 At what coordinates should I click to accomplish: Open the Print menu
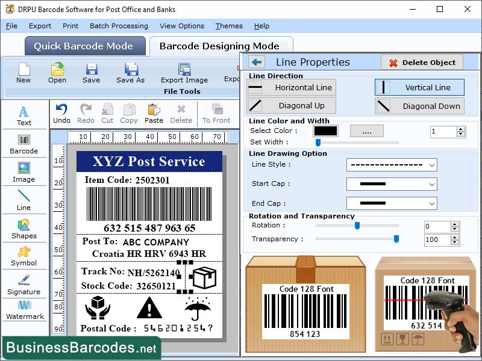tap(70, 26)
